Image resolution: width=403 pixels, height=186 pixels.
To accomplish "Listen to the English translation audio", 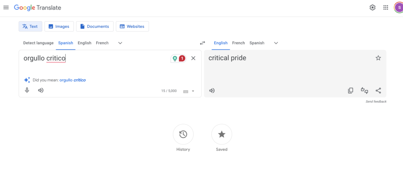I will 212,91.
